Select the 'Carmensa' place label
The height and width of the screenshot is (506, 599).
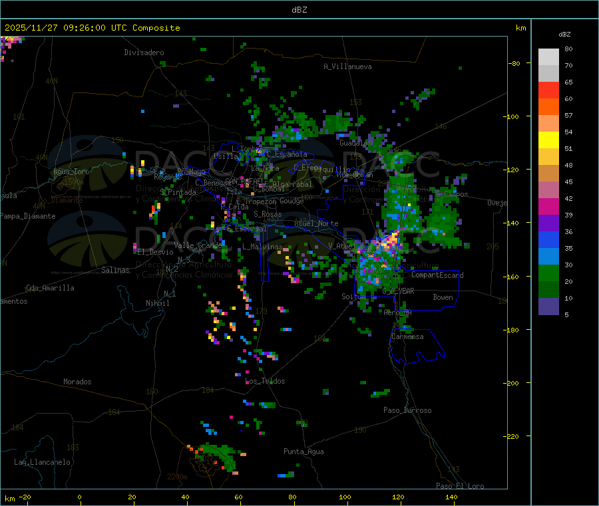[x=407, y=336]
